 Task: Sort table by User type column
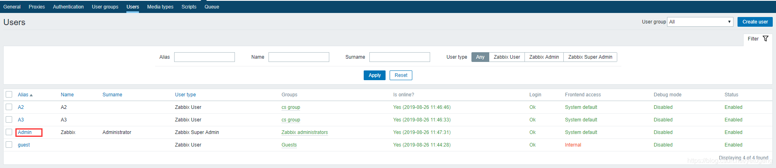tap(185, 95)
